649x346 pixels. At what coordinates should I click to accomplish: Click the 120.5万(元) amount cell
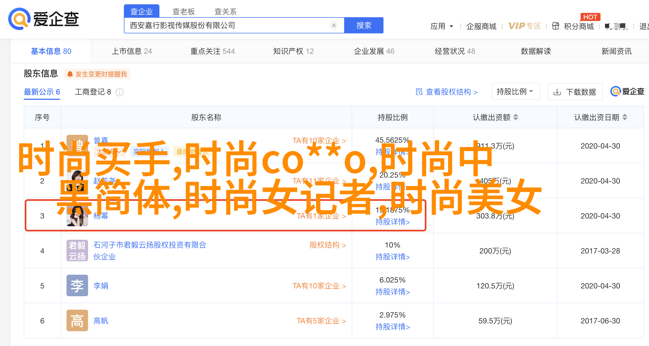(x=495, y=286)
